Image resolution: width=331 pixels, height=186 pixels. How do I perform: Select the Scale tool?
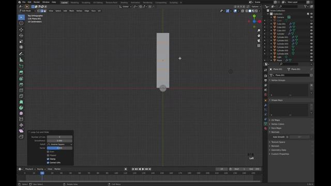click(x=21, y=41)
